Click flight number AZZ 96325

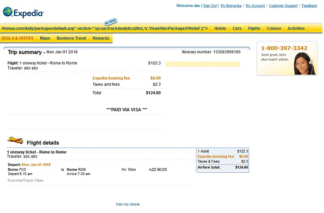point(158,169)
